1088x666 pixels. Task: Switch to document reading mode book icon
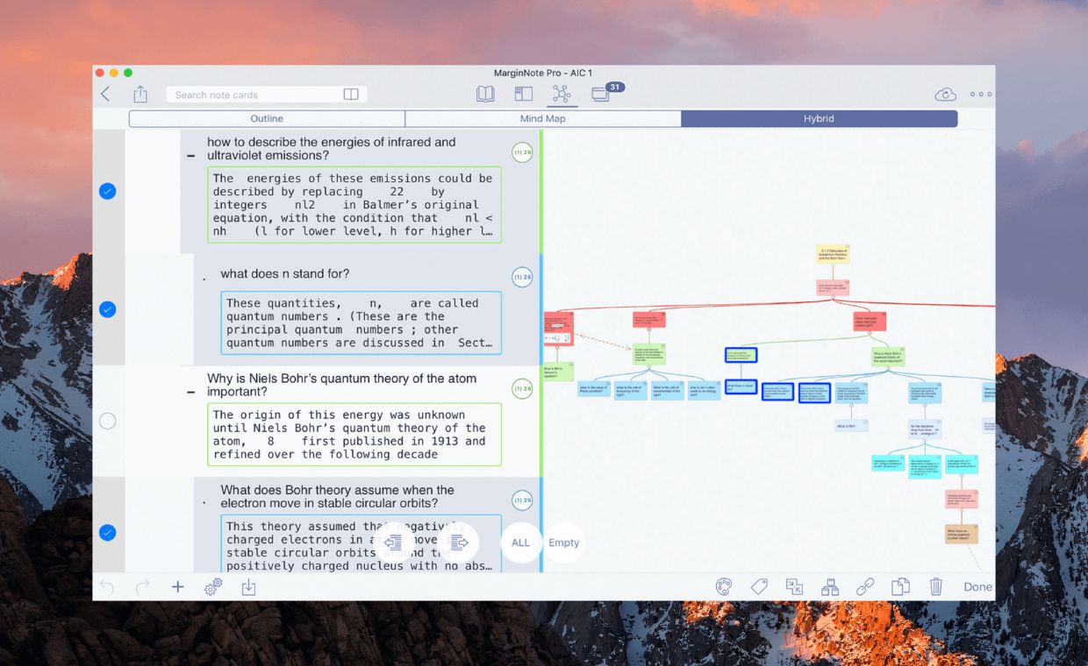click(x=485, y=95)
